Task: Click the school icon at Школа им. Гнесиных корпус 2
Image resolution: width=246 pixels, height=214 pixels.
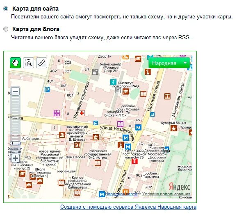Action: coord(22,174)
